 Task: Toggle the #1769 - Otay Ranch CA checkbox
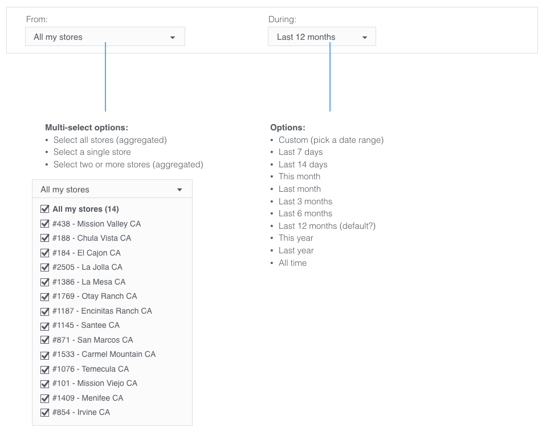point(45,297)
